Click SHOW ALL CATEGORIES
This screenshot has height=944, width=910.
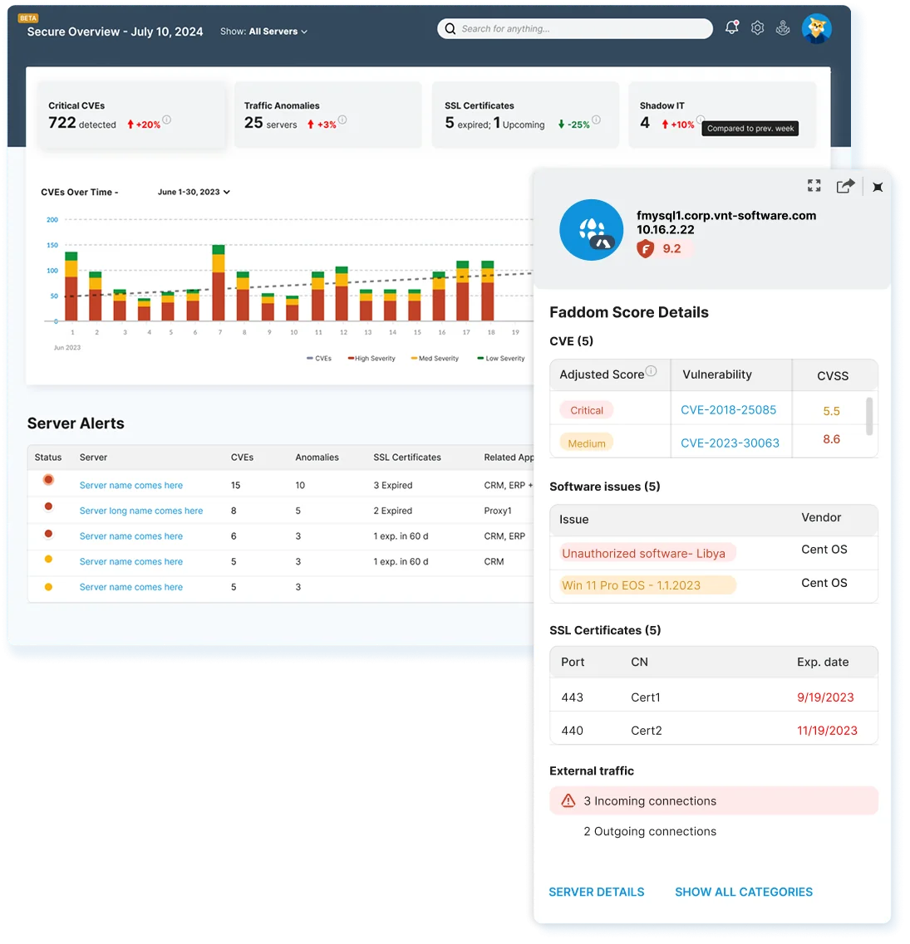coord(743,892)
